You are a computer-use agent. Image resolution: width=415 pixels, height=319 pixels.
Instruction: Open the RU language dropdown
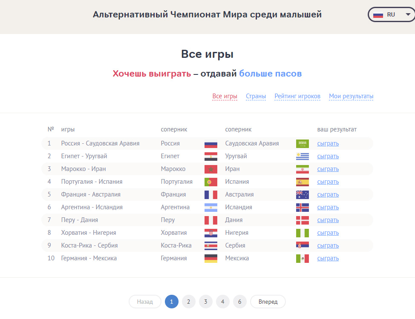[392, 14]
